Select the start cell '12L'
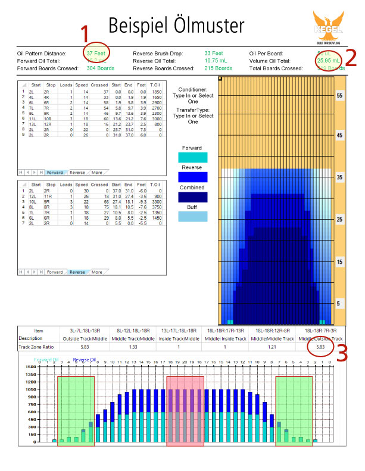 32,196
